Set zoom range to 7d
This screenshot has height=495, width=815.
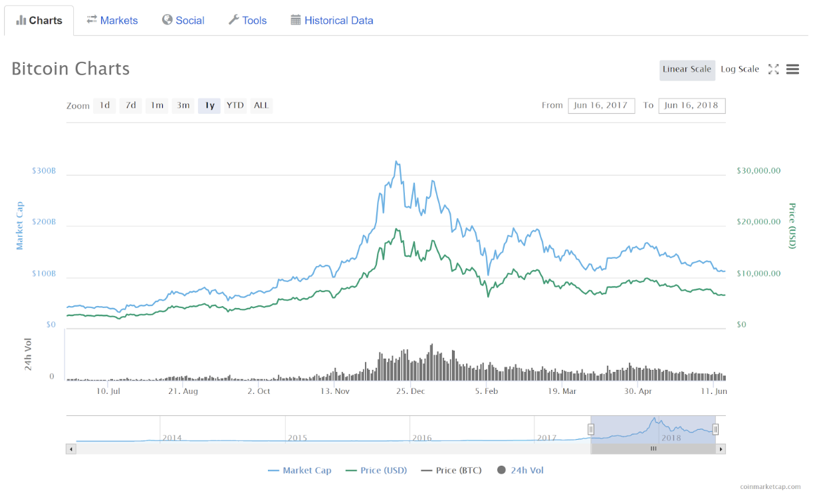(x=131, y=105)
